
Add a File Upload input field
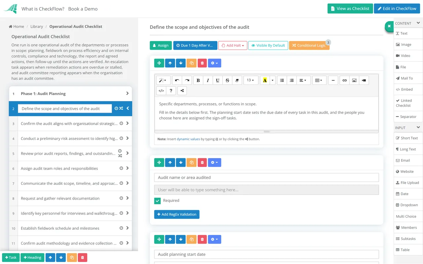pos(408,182)
